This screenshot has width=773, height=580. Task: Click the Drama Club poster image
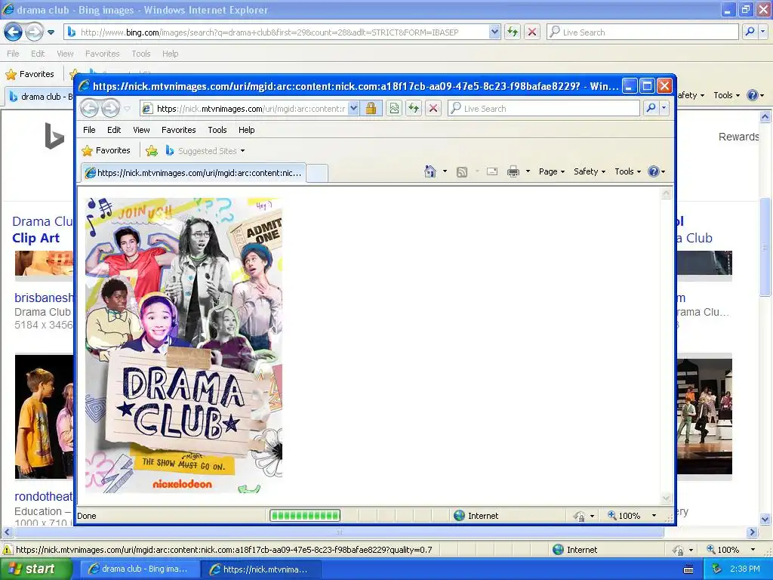183,345
